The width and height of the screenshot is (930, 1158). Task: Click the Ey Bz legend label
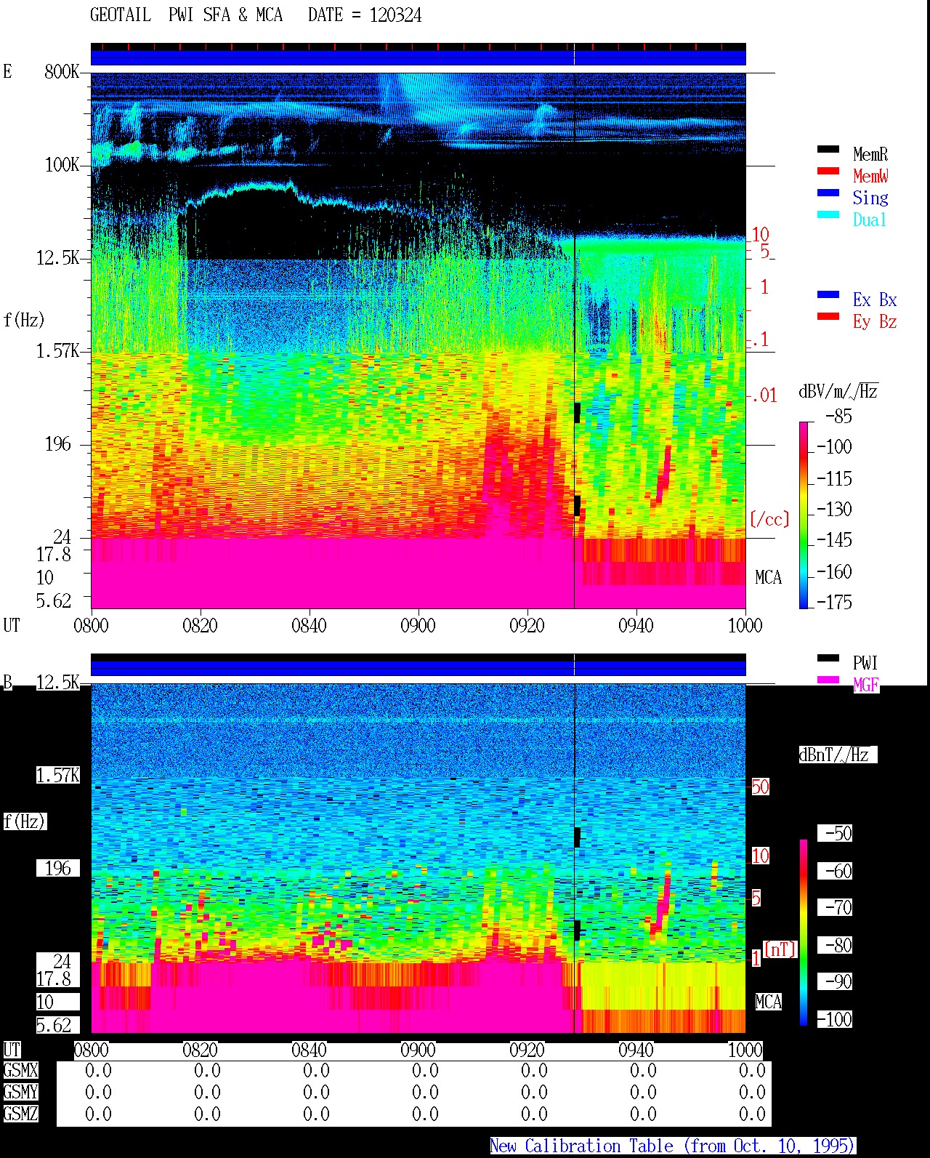point(875,321)
